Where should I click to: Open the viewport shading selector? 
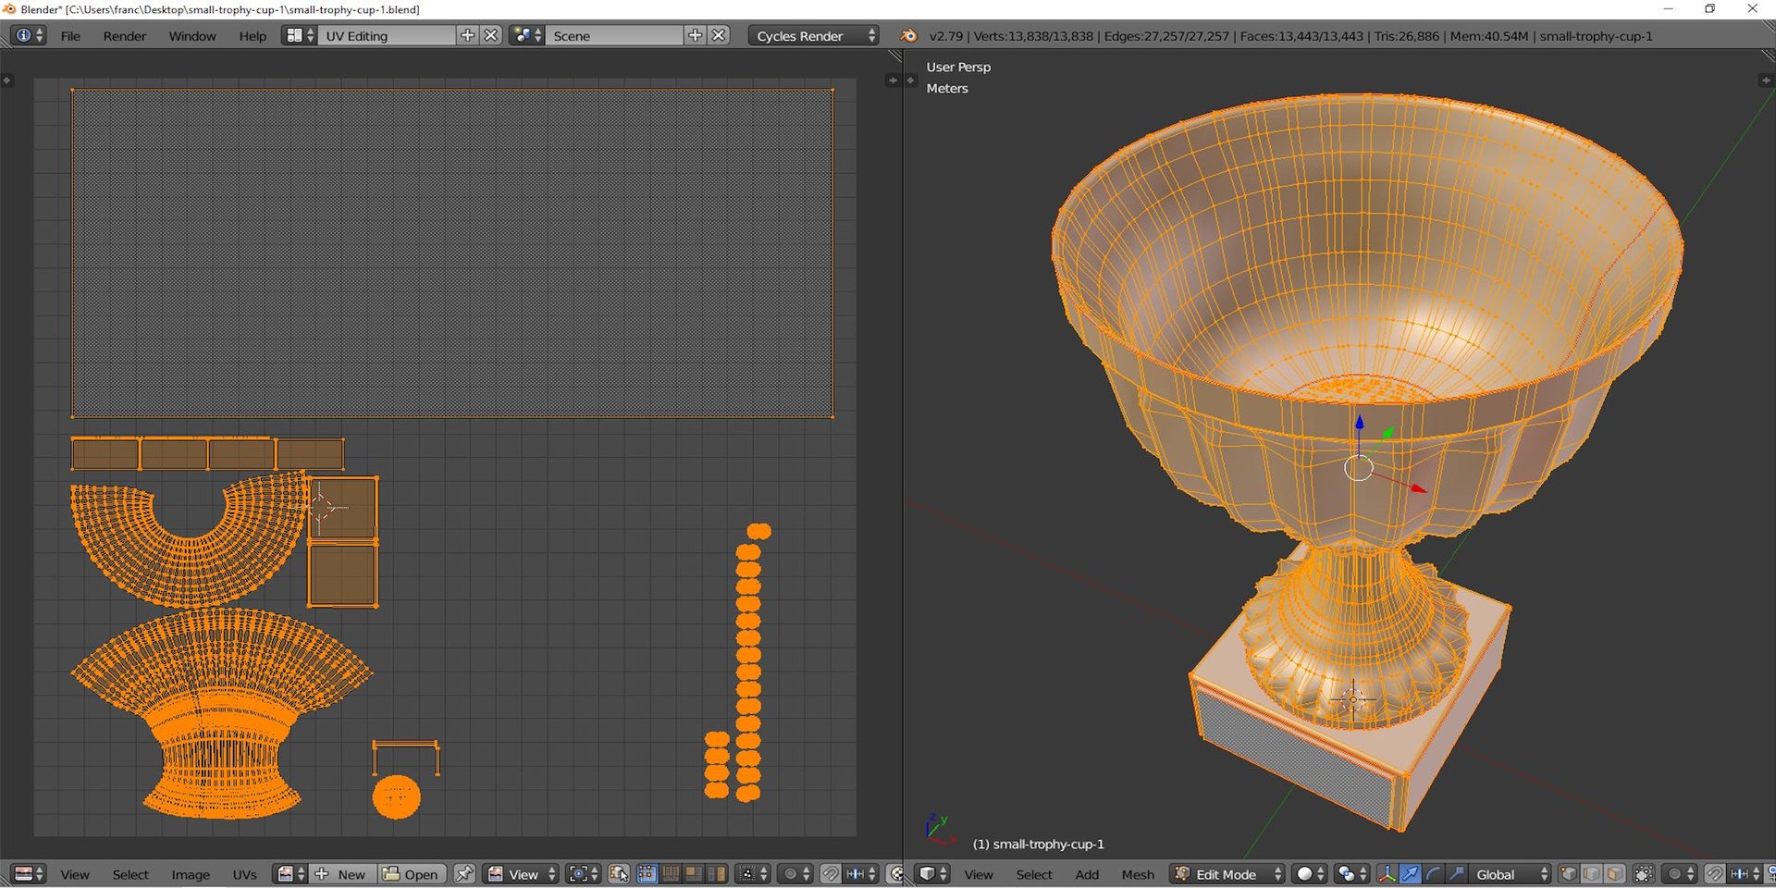(1310, 874)
